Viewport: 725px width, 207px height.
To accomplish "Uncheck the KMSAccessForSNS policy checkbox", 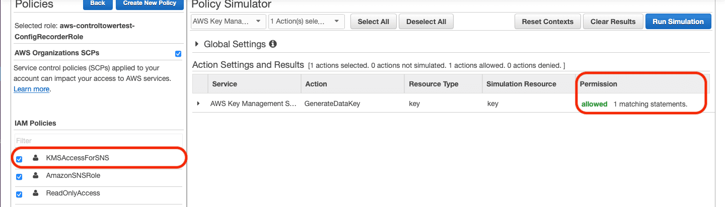I will (x=19, y=159).
